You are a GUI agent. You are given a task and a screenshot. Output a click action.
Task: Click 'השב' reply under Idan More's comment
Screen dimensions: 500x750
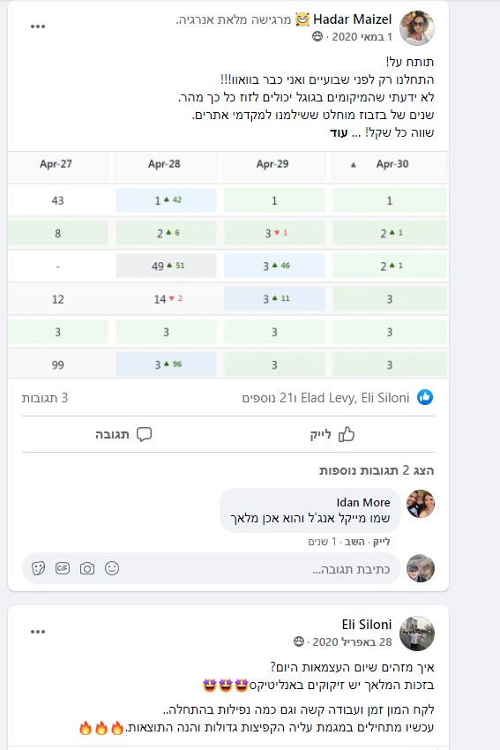(x=354, y=542)
